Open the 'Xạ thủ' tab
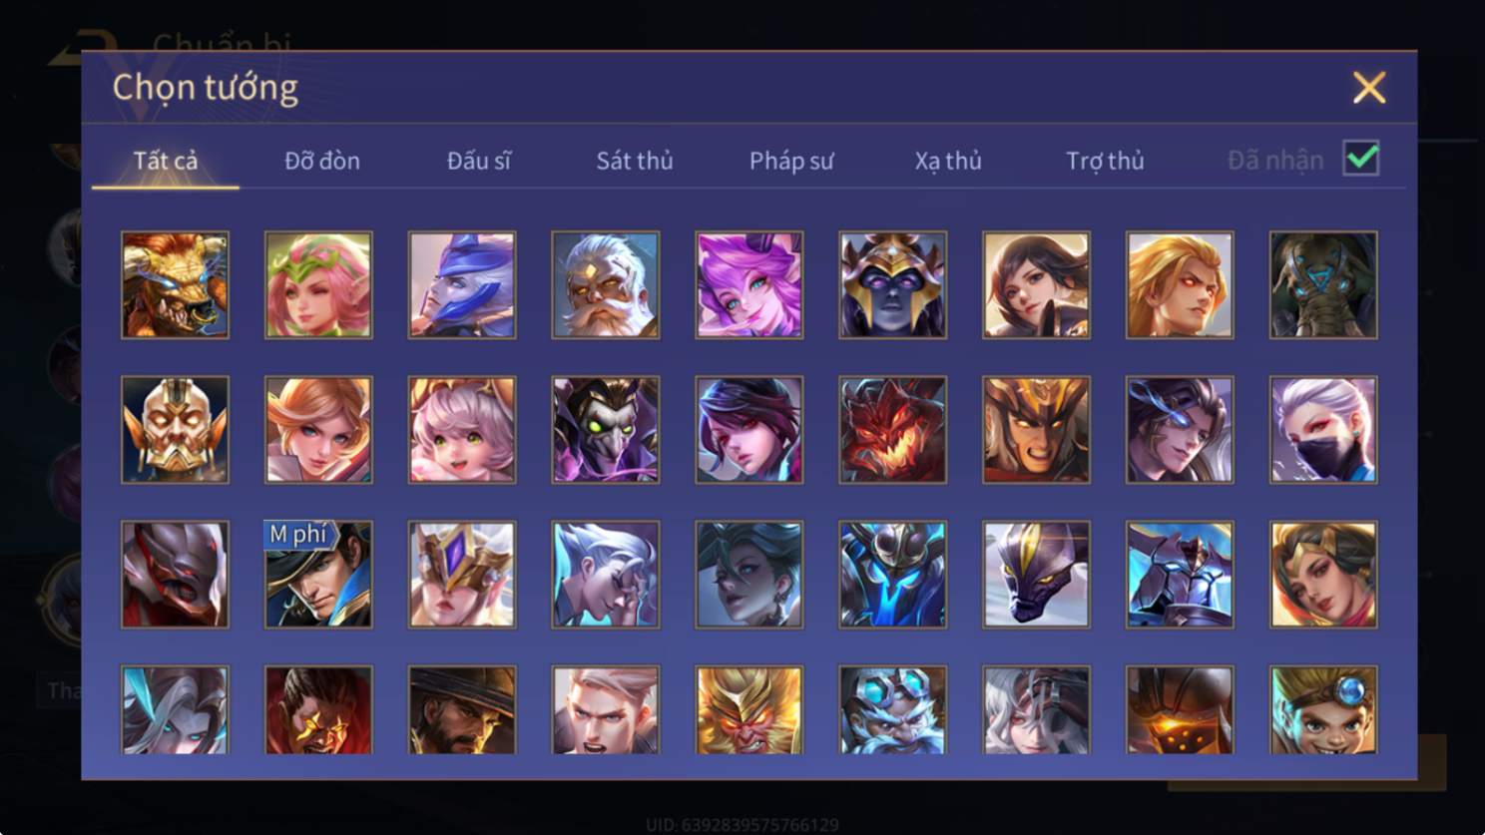 click(x=948, y=161)
